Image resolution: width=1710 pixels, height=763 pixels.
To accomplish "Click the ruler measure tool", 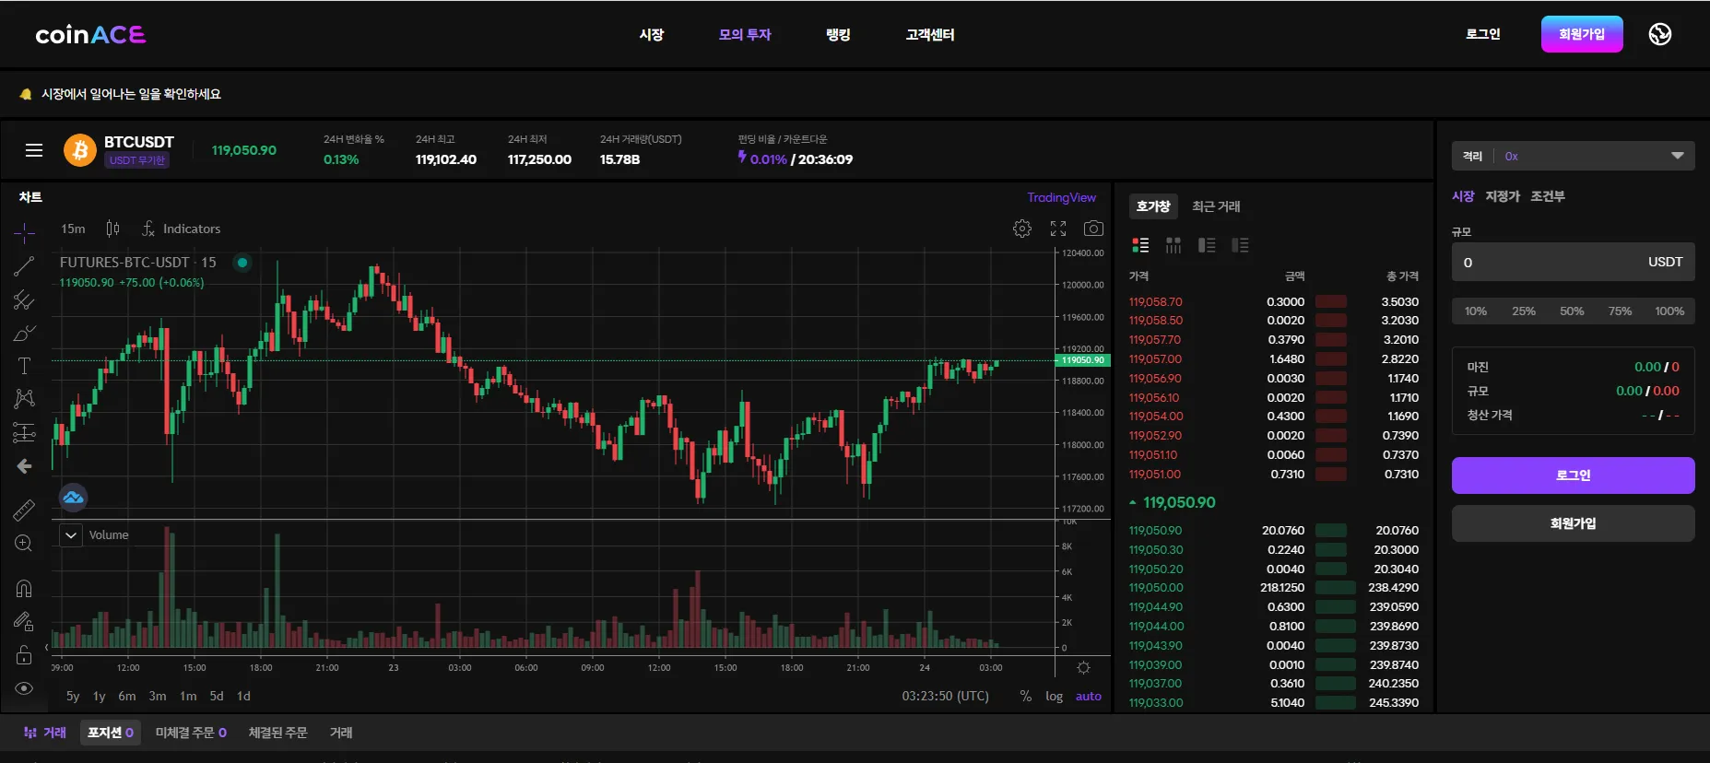I will point(24,510).
